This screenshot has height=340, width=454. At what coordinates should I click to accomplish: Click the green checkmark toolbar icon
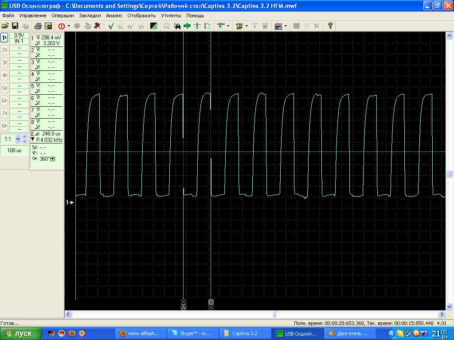(x=111, y=26)
